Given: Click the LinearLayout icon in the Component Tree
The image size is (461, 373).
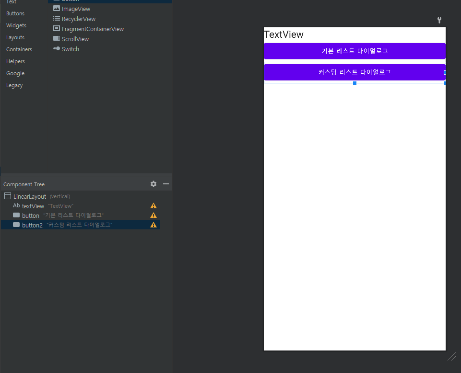Looking at the screenshot, I should click(x=8, y=196).
